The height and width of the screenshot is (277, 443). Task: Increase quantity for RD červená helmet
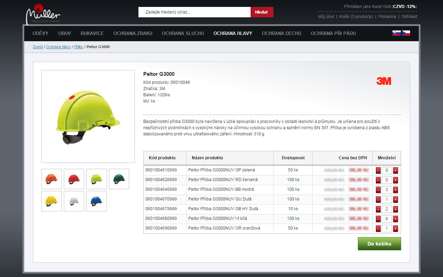pyautogui.click(x=396, y=180)
